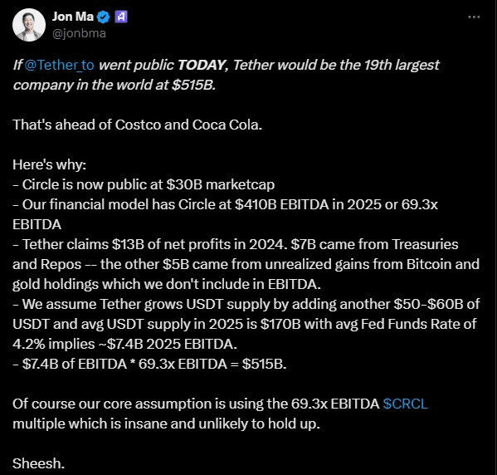Click the italic line ending with $515B.
This screenshot has width=497, height=475.
(115, 85)
